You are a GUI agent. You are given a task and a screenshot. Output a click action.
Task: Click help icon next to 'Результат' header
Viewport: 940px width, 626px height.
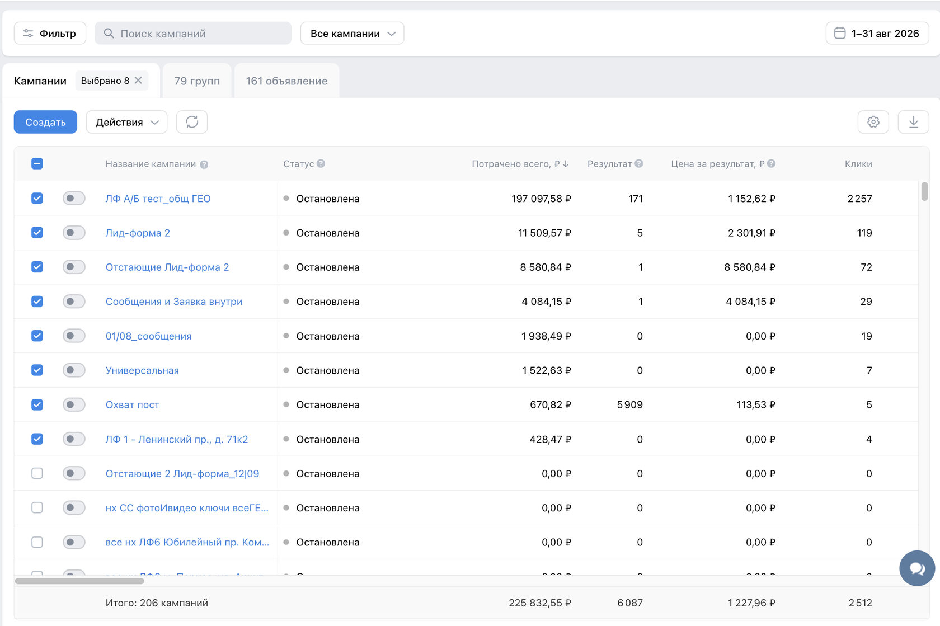pos(639,164)
